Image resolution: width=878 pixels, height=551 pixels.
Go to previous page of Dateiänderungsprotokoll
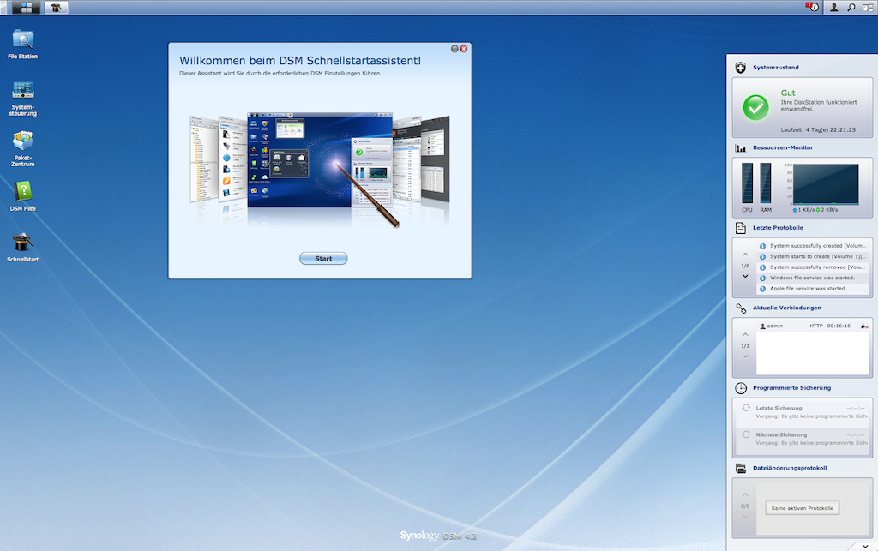[745, 495]
